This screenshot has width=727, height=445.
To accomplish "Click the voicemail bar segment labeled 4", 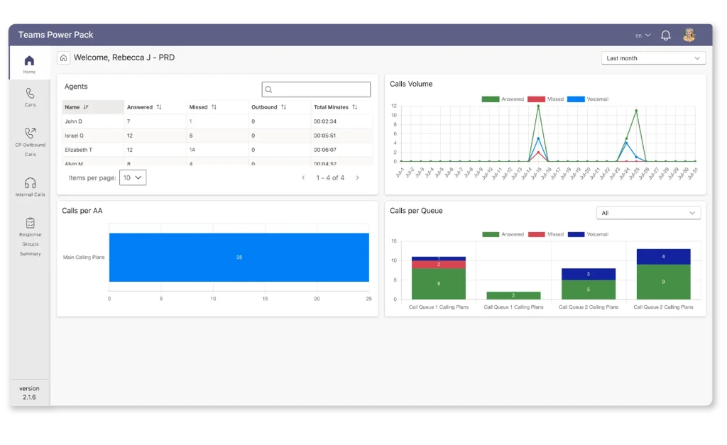I will click(664, 257).
